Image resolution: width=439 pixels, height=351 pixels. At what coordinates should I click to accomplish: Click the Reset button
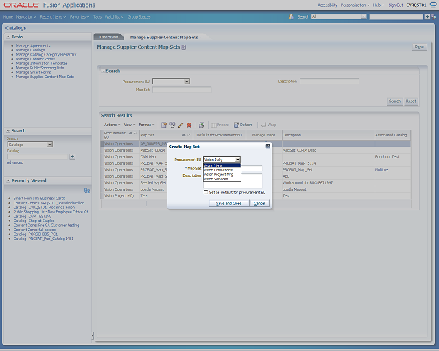pyautogui.click(x=411, y=101)
